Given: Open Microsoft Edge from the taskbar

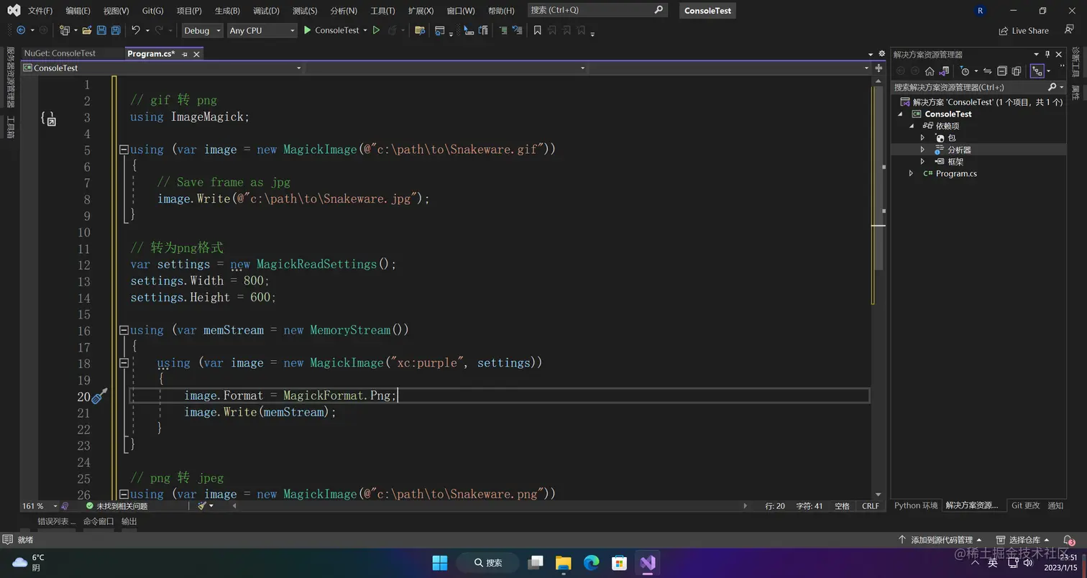Looking at the screenshot, I should (592, 563).
